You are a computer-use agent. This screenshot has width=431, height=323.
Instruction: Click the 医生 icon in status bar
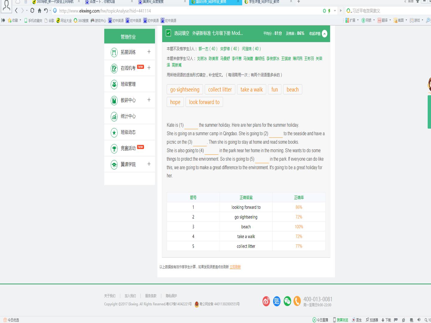click(353, 320)
